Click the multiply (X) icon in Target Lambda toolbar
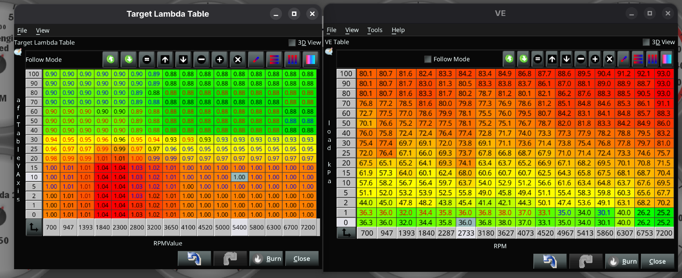 click(x=237, y=59)
